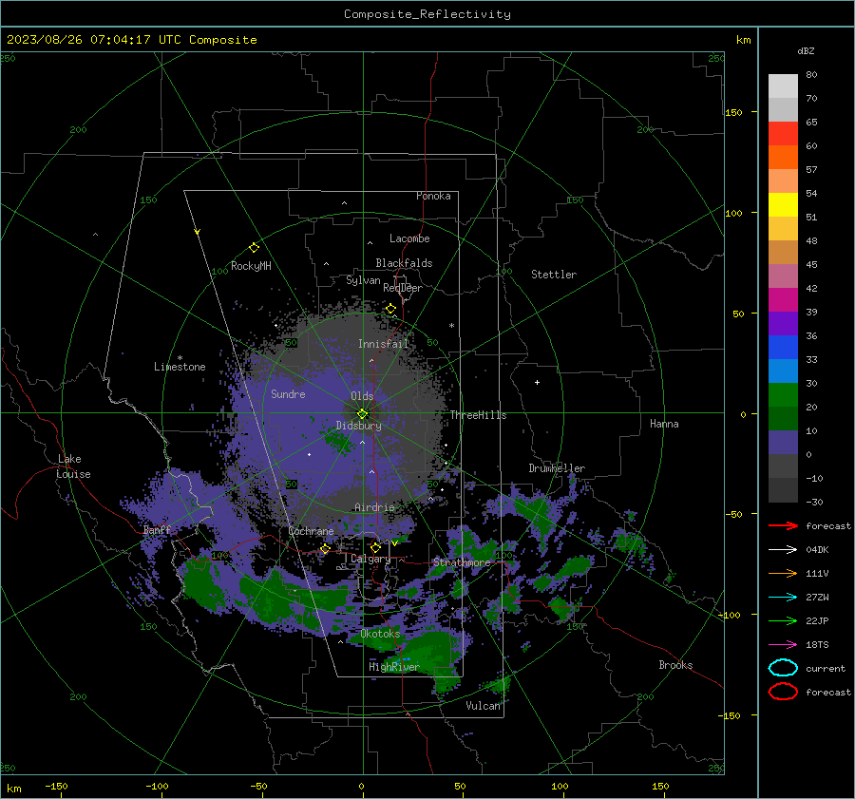Pick the 39-42 dBZ magenta swatch
The image size is (855, 799).
[x=783, y=299]
